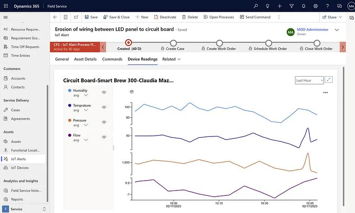
Task: Toggle visibility of the Temprature series
Action: tap(104, 107)
